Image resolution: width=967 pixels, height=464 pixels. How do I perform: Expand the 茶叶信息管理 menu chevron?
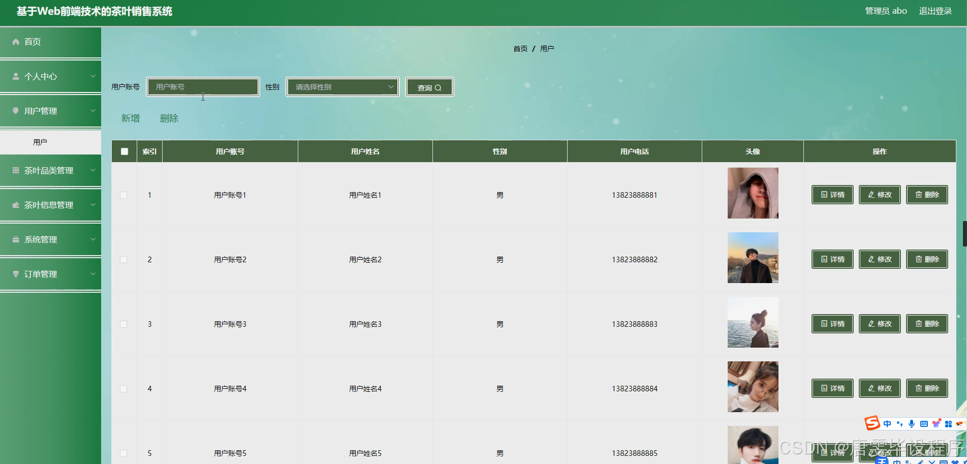[x=93, y=205]
